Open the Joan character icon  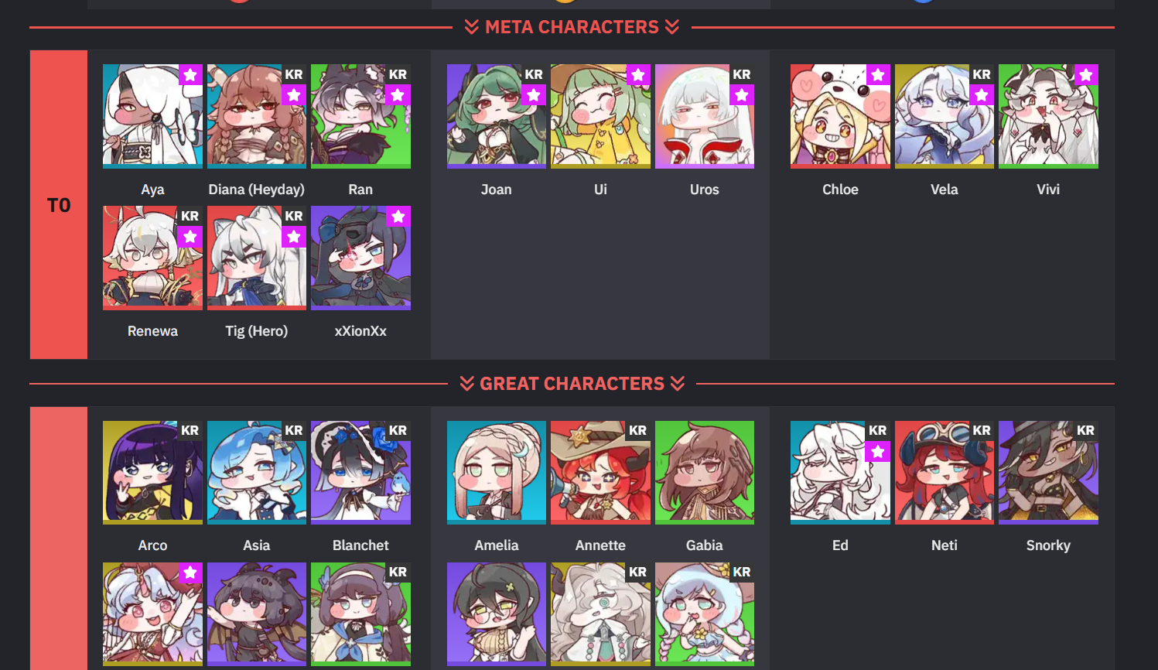497,116
